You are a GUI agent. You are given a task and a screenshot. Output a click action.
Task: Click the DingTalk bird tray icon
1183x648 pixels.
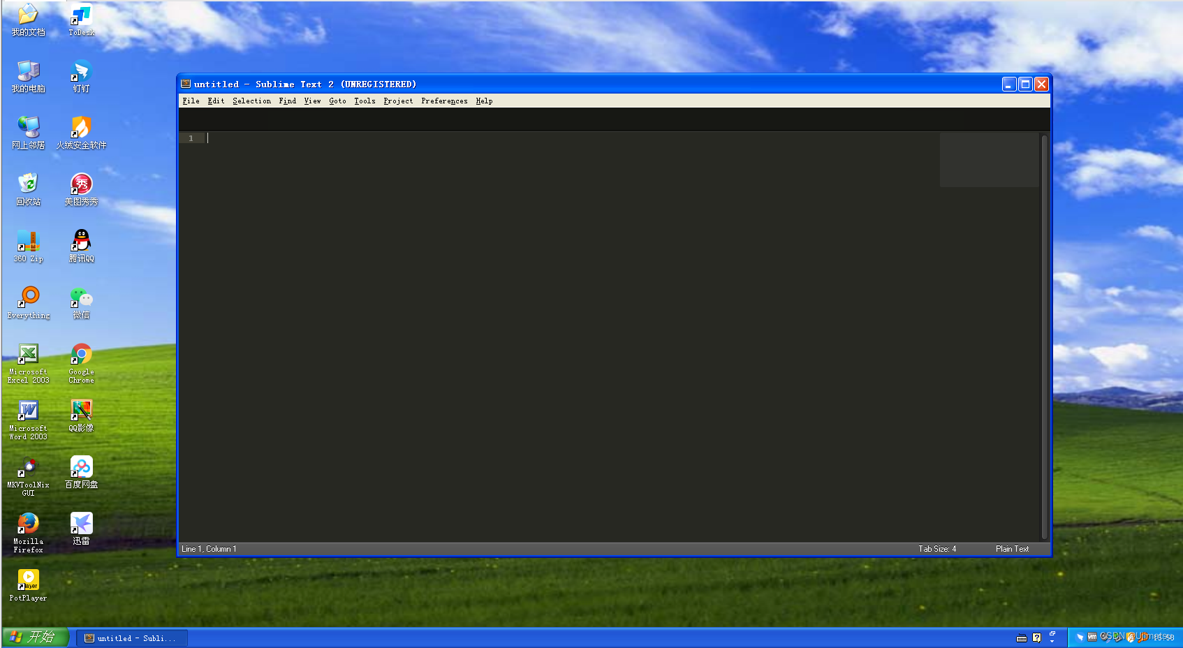tap(1080, 637)
